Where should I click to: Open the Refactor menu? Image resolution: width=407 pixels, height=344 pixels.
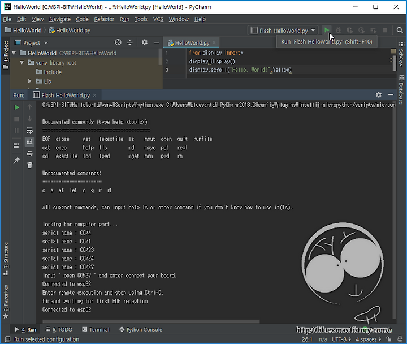[x=104, y=19]
